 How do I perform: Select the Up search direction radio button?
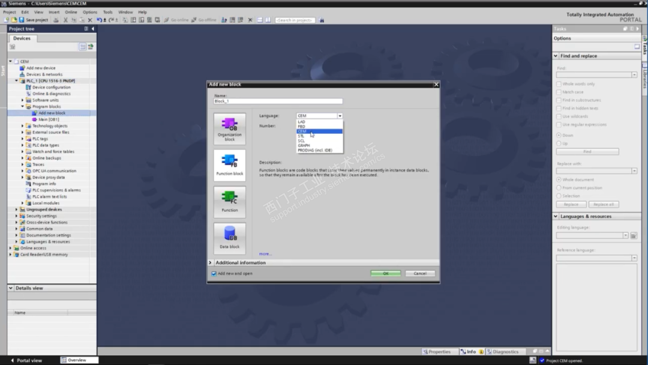tap(559, 143)
